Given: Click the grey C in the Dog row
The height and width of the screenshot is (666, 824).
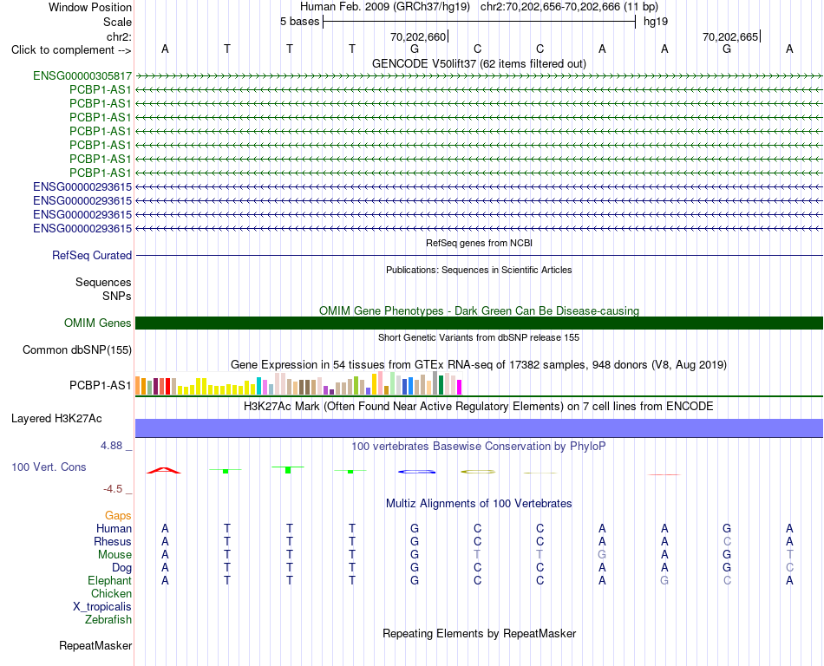Looking at the screenshot, I should [x=790, y=568].
